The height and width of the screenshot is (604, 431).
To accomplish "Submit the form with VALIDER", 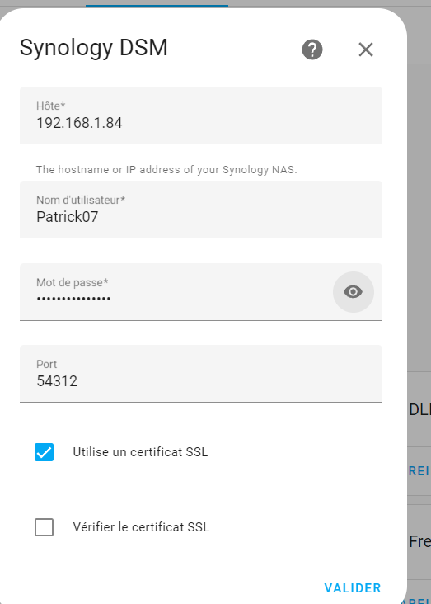I will click(353, 588).
